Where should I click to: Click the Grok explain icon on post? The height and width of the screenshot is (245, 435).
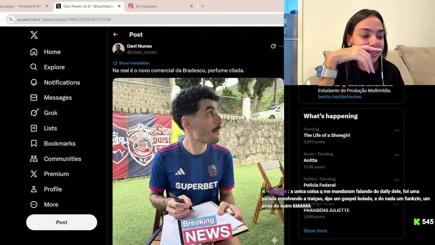tap(273, 46)
